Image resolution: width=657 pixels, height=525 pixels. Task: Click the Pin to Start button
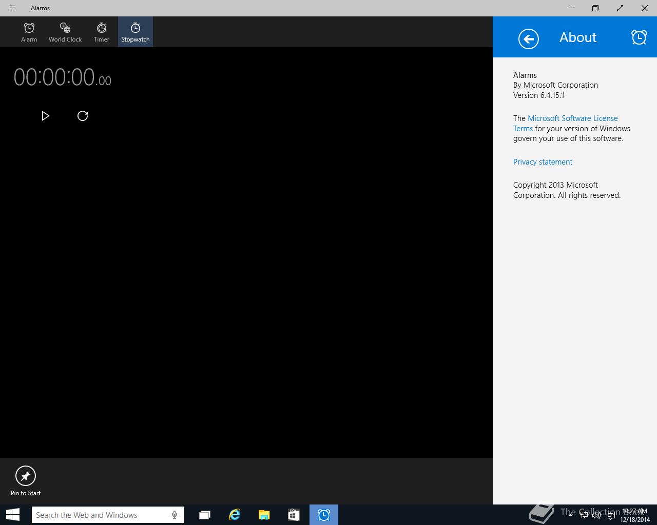point(26,481)
